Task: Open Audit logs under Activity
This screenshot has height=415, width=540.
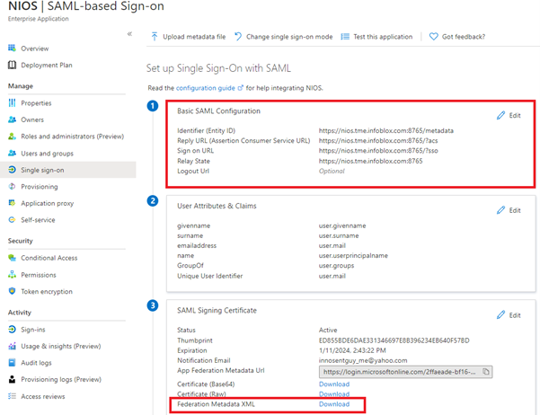Action: (x=38, y=362)
